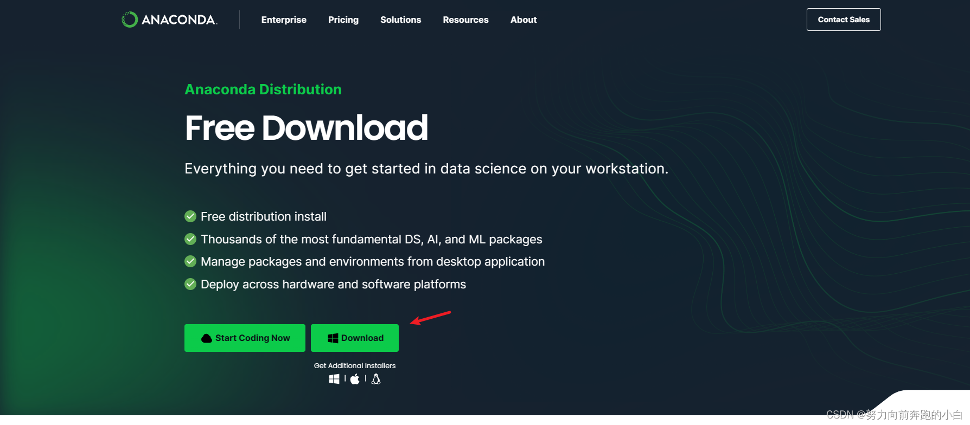Open the Enterprise menu

[284, 20]
